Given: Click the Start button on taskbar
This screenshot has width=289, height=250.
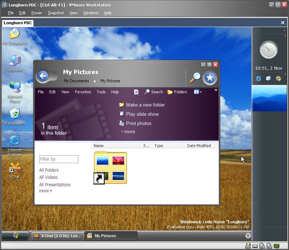Looking at the screenshot, I should click(16, 235).
